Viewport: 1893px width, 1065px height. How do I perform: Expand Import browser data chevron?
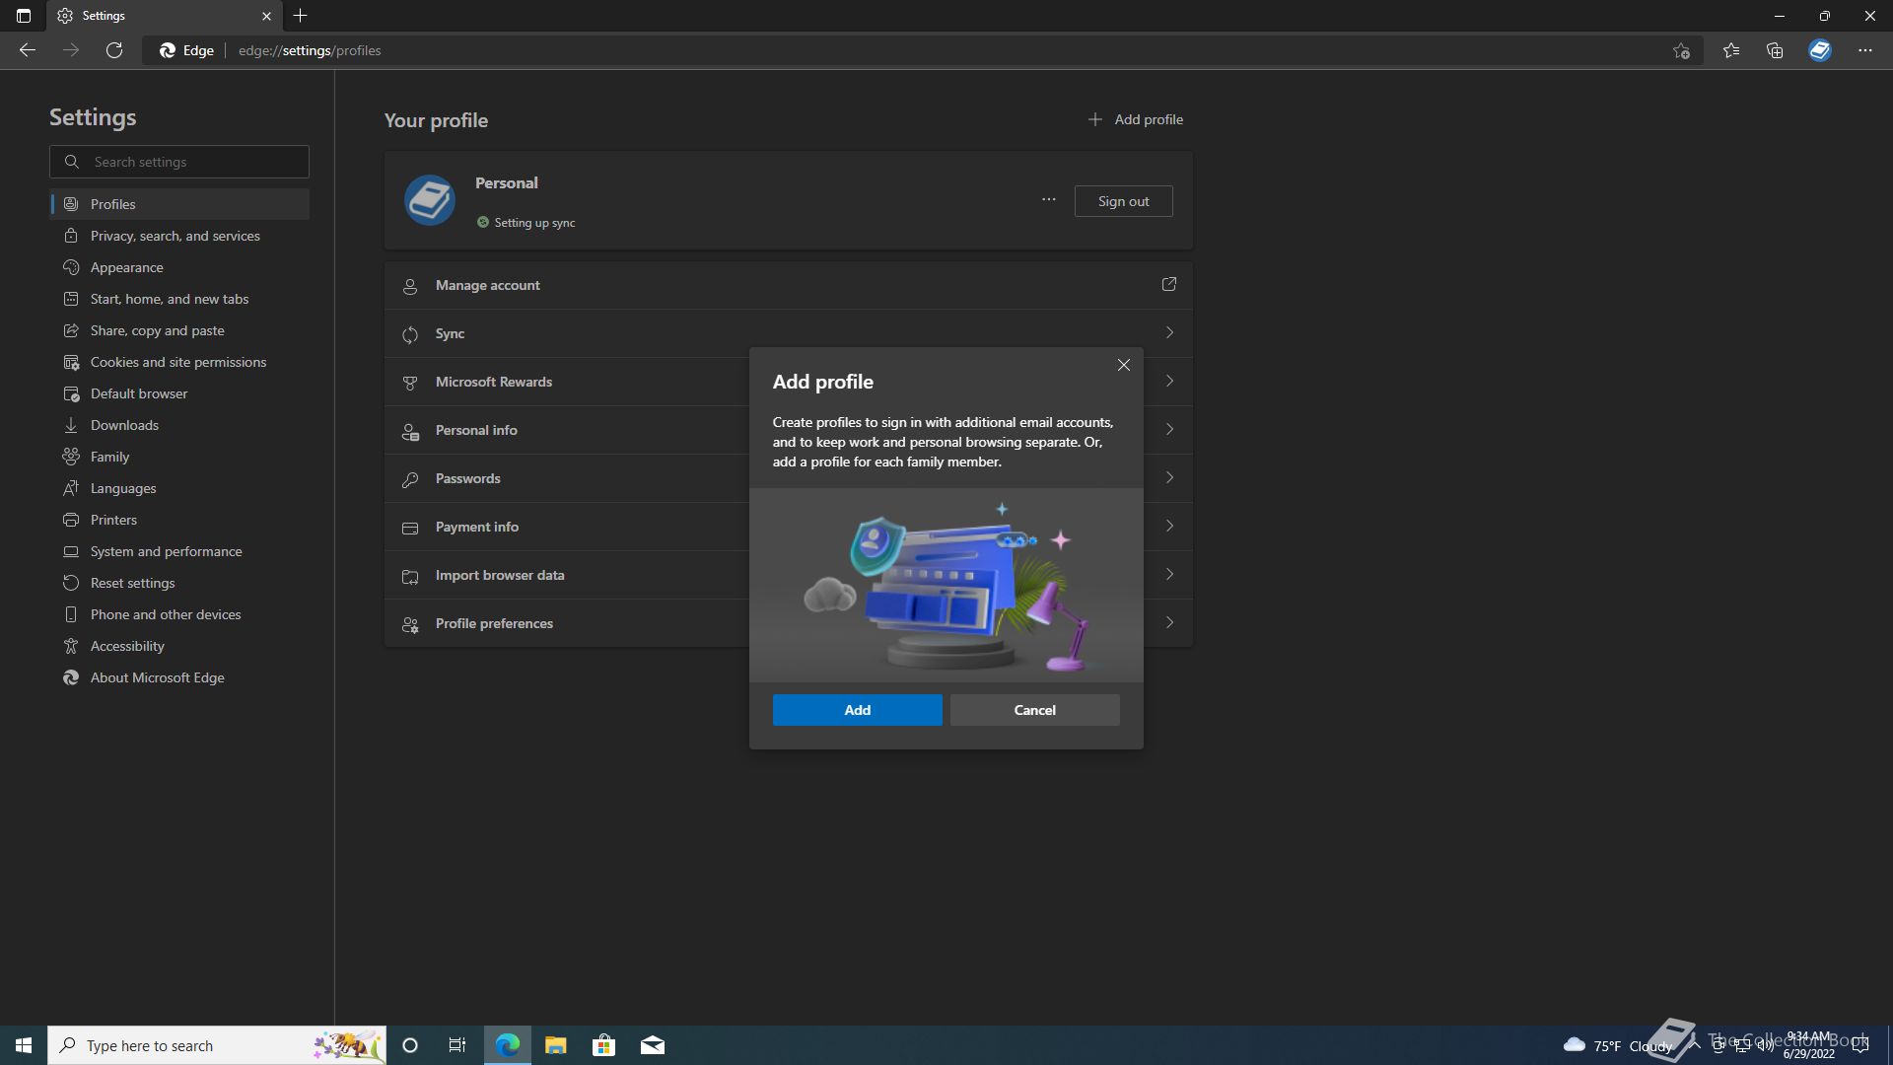[x=1169, y=575]
